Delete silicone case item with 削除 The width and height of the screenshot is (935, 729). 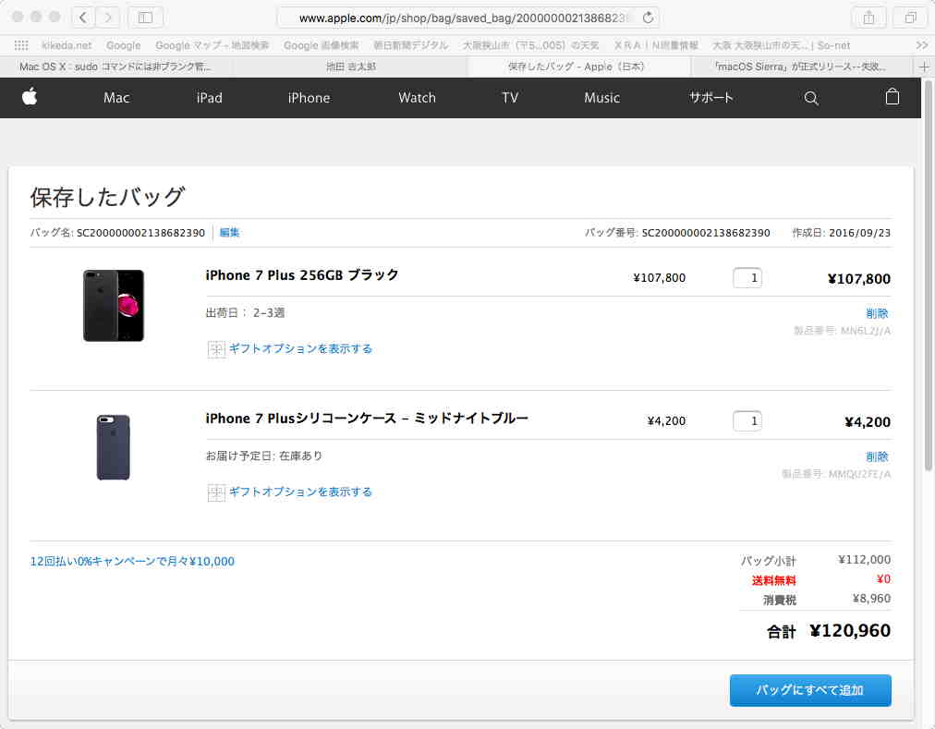point(877,456)
